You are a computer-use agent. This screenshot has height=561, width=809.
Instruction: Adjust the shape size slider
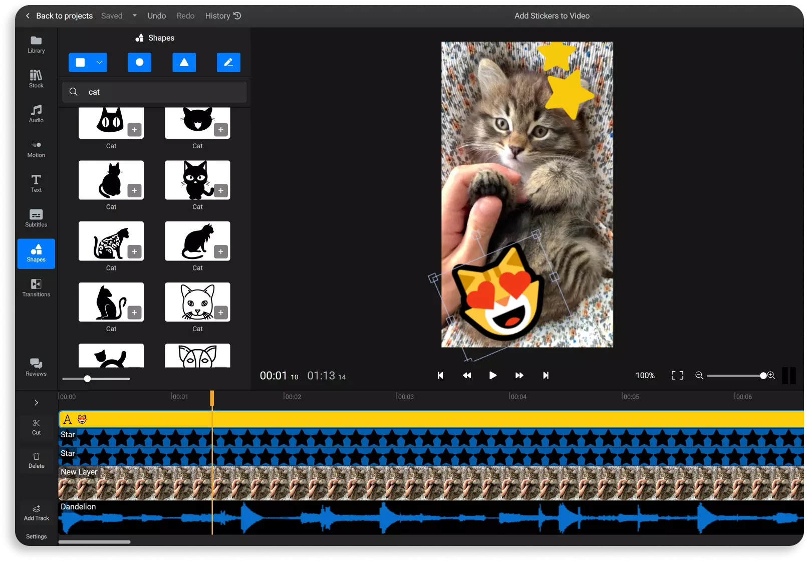click(88, 379)
